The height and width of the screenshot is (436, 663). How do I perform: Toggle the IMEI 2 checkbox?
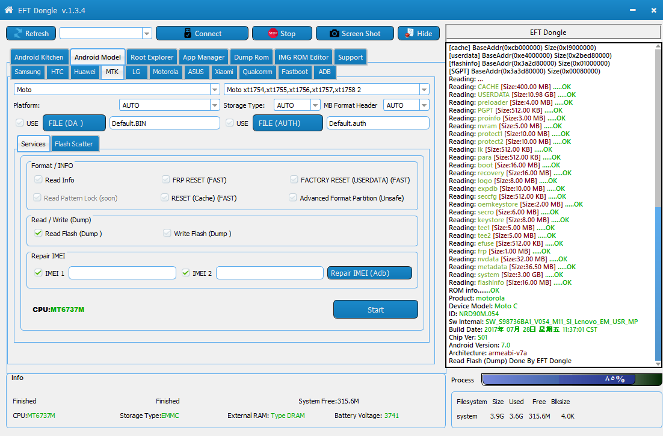point(186,273)
